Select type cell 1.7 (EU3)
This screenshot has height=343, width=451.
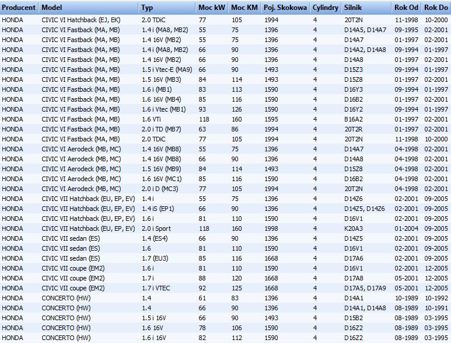coord(155,258)
